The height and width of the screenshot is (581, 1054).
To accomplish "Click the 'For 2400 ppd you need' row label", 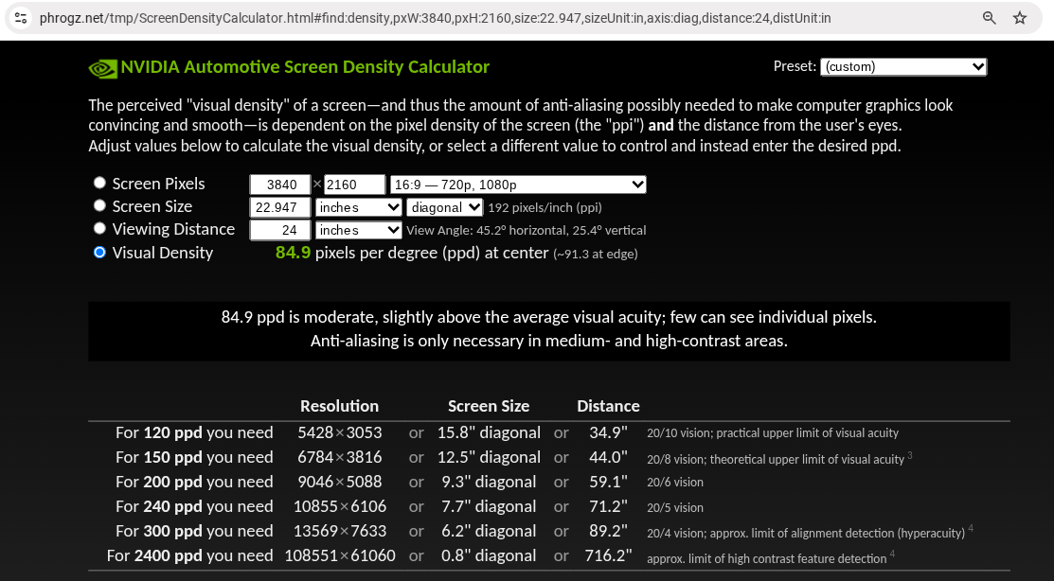I will coord(190,555).
